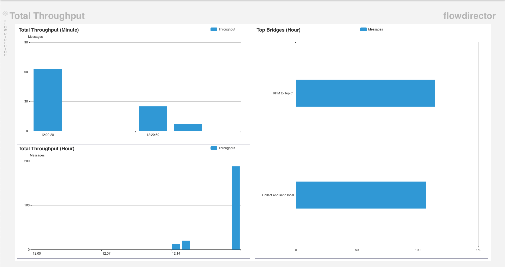The image size is (505, 267).
Task: Click the flowdirector logo icon beside the page title
Action: [x=5, y=13]
